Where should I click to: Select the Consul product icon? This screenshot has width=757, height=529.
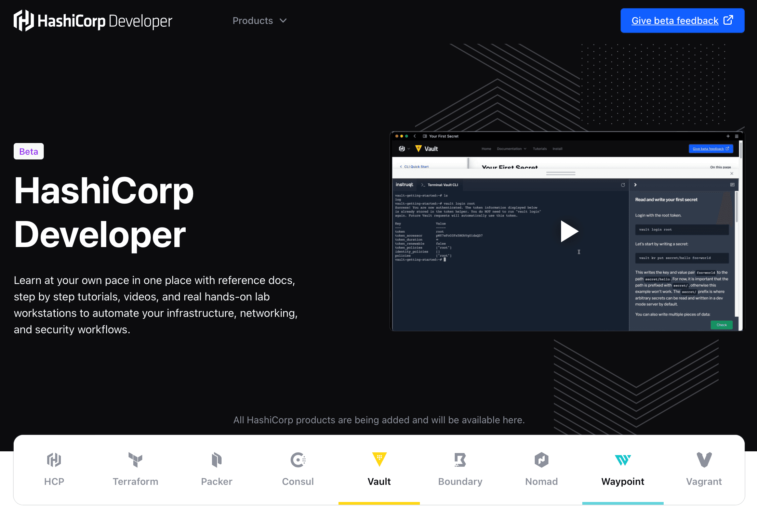pos(298,460)
